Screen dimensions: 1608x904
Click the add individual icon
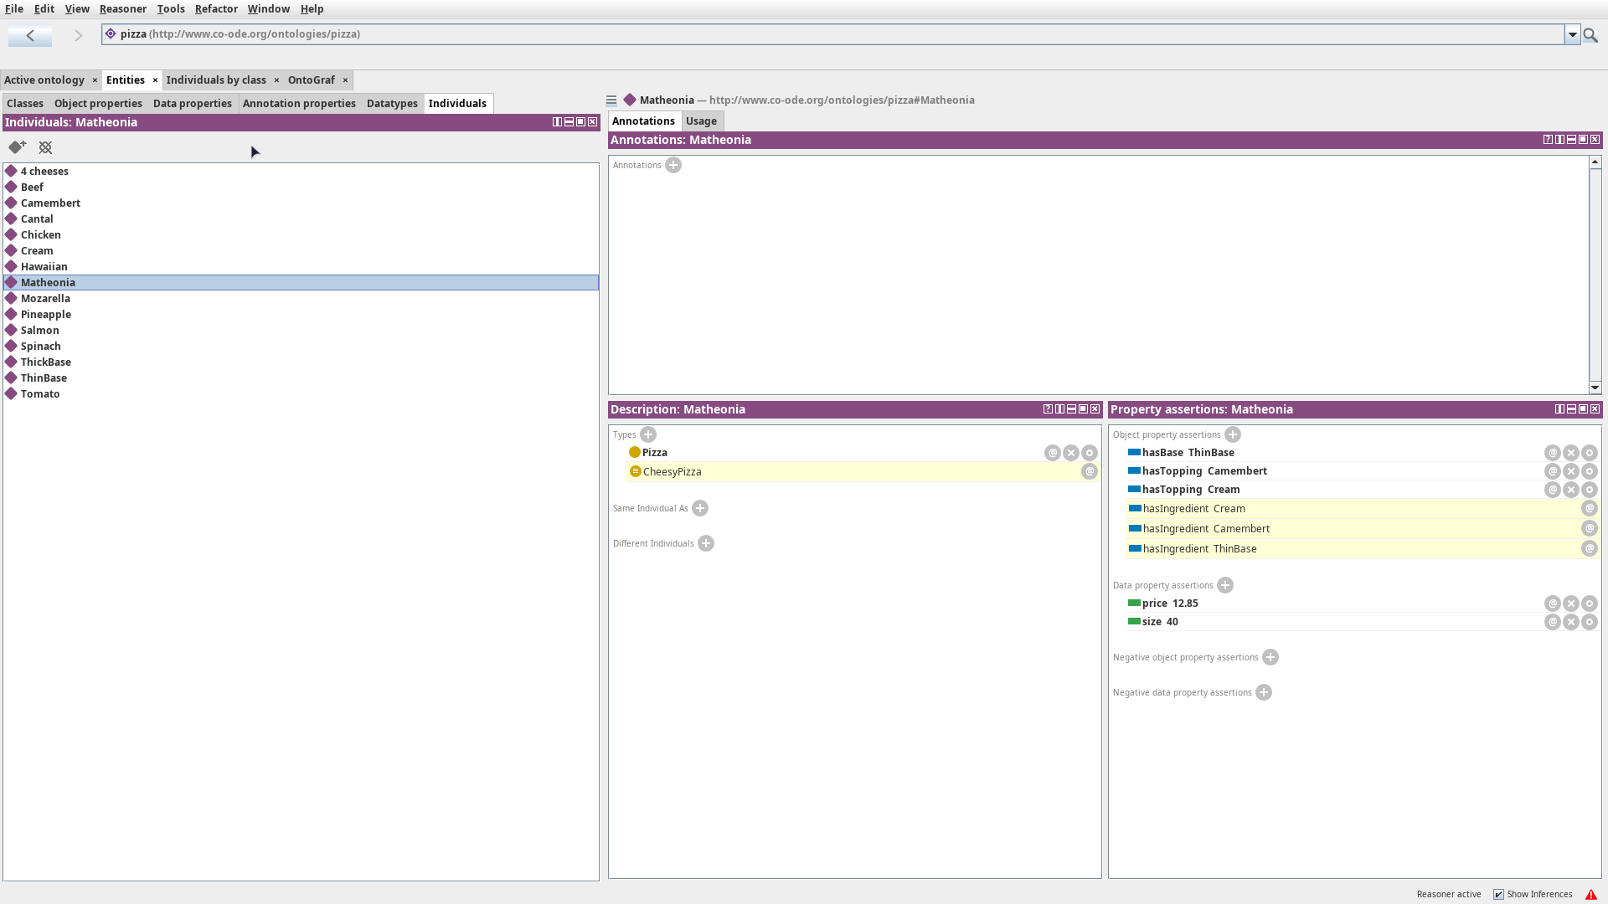pyautogui.click(x=17, y=147)
